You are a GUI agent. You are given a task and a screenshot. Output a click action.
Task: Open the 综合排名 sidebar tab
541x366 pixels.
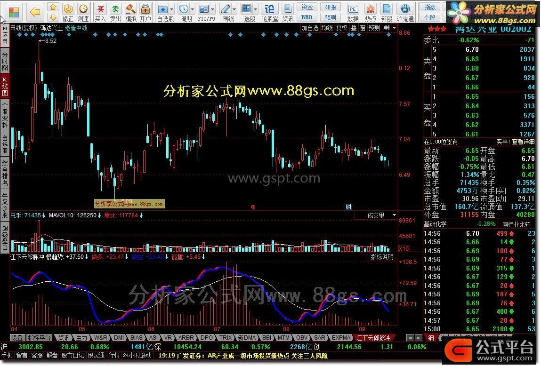5,173
